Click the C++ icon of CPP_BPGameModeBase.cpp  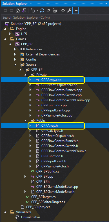tap(33, 187)
